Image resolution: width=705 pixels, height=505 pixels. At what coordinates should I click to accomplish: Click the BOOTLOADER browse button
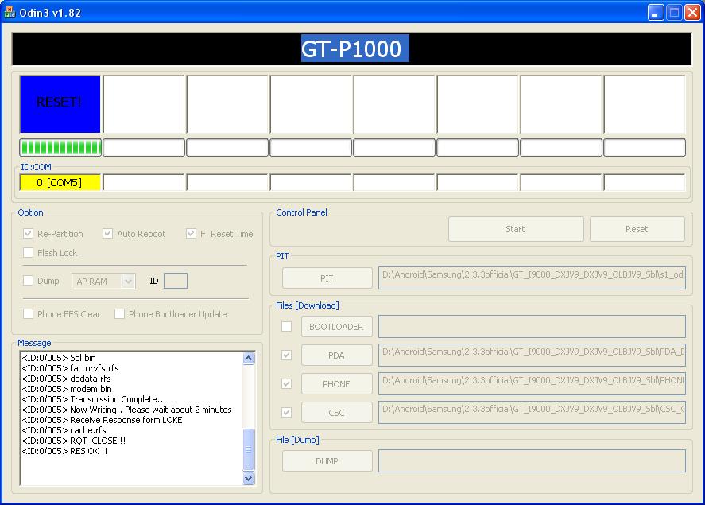click(337, 327)
